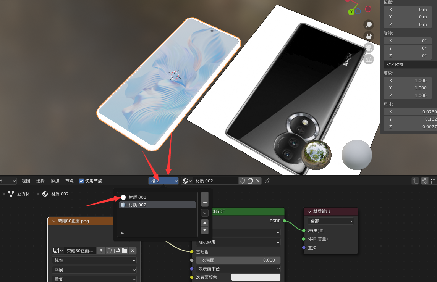The height and width of the screenshot is (282, 437).
Task: Duplicate the 荣耀80正面 image datablock
Action: point(117,251)
